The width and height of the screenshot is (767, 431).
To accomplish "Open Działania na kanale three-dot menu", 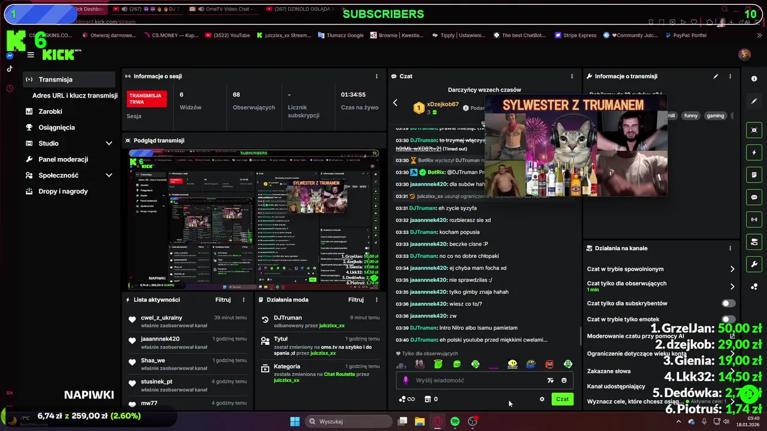I will tap(730, 248).
